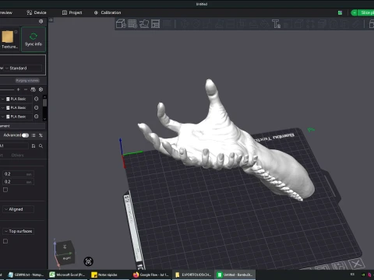
Task: Open filament settings gear icon
Action: (41, 89)
